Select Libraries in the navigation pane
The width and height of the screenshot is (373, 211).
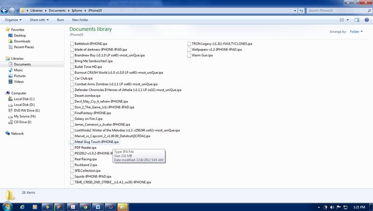pos(17,58)
